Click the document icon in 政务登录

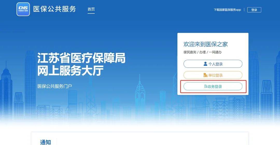[x=206, y=86]
